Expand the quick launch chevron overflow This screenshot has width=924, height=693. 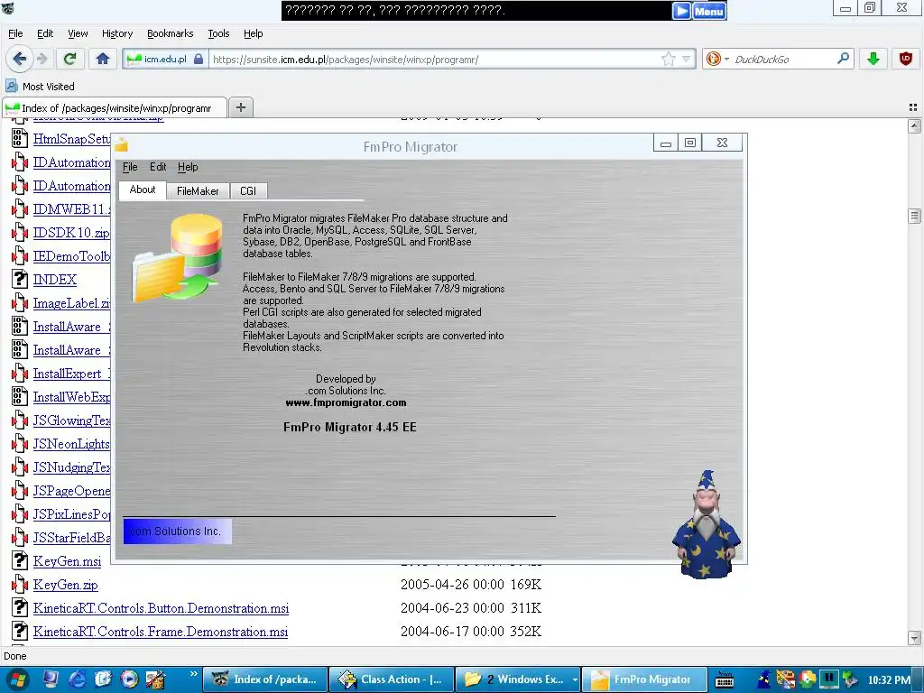(x=193, y=673)
